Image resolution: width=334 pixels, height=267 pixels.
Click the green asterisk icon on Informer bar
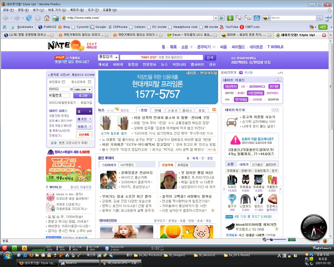coord(15,248)
